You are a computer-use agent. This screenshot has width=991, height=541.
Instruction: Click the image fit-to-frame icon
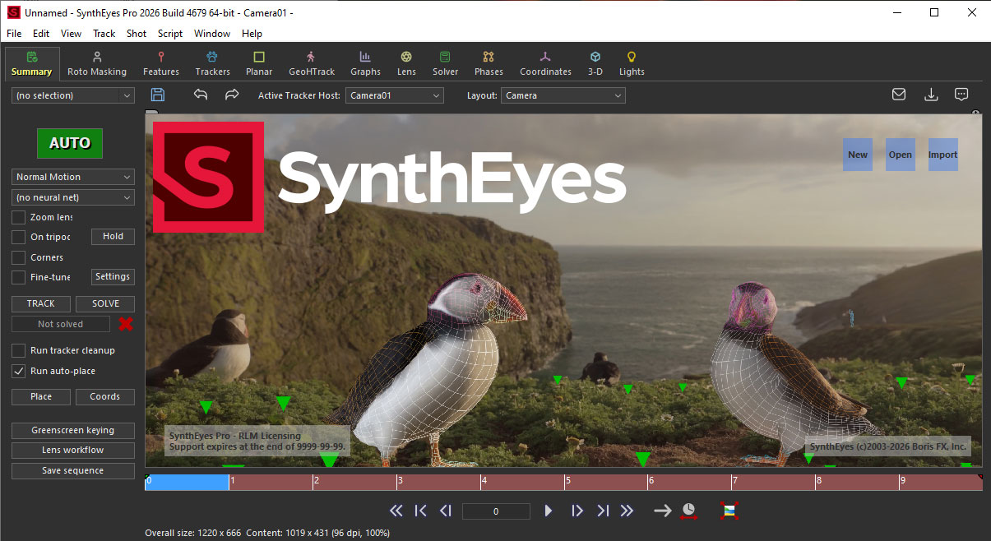click(x=729, y=511)
